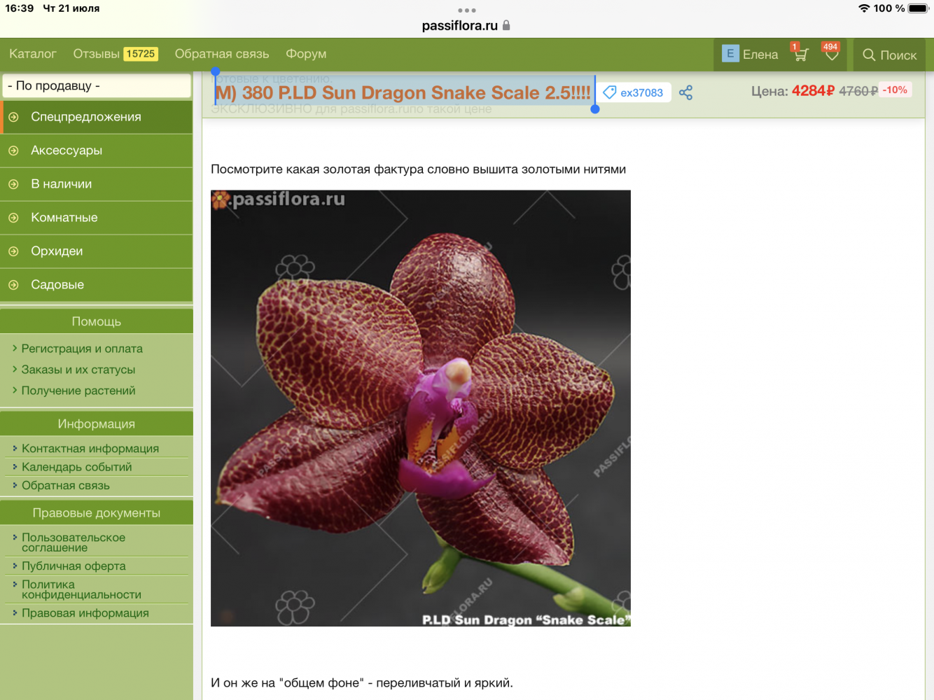934x700 pixels.
Task: Click the magnifier Поиск search button
Action: point(889,55)
